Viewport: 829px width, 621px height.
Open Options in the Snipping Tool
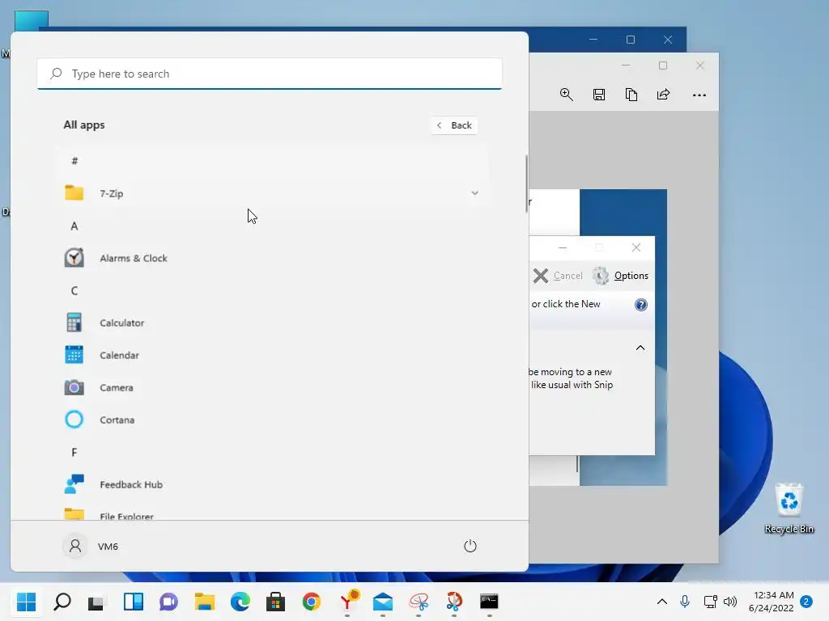621,276
